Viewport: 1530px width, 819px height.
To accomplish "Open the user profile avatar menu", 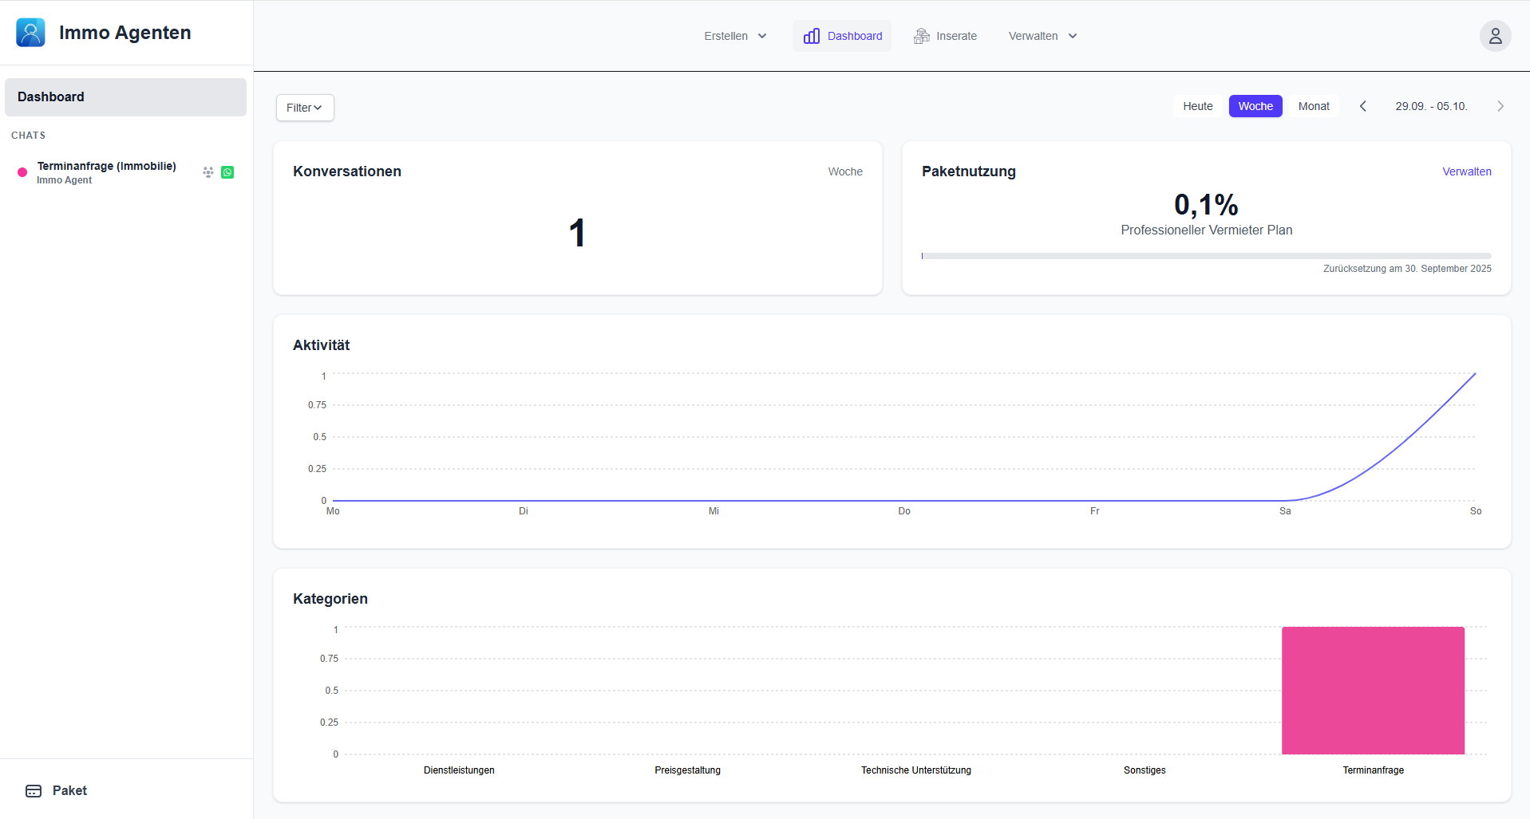I will point(1495,36).
